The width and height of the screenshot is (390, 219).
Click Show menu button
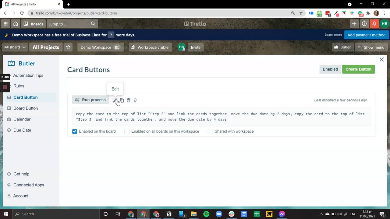371,47
